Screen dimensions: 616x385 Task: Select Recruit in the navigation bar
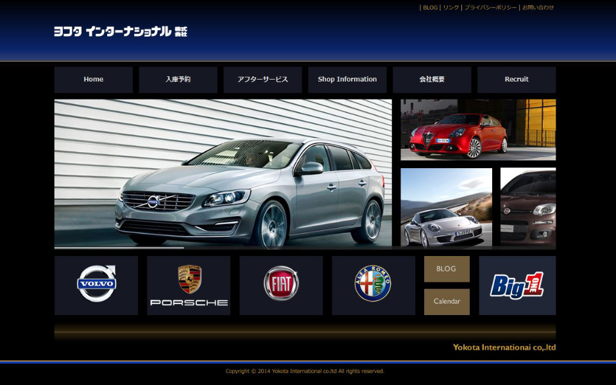pos(517,80)
